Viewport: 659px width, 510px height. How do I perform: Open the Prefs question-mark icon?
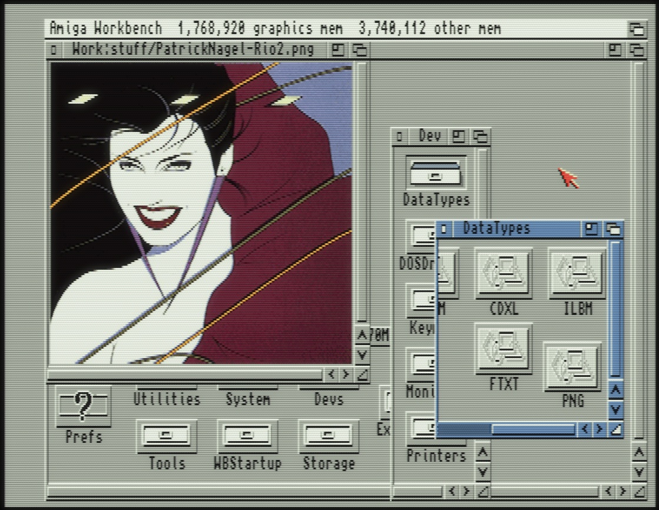click(x=83, y=407)
